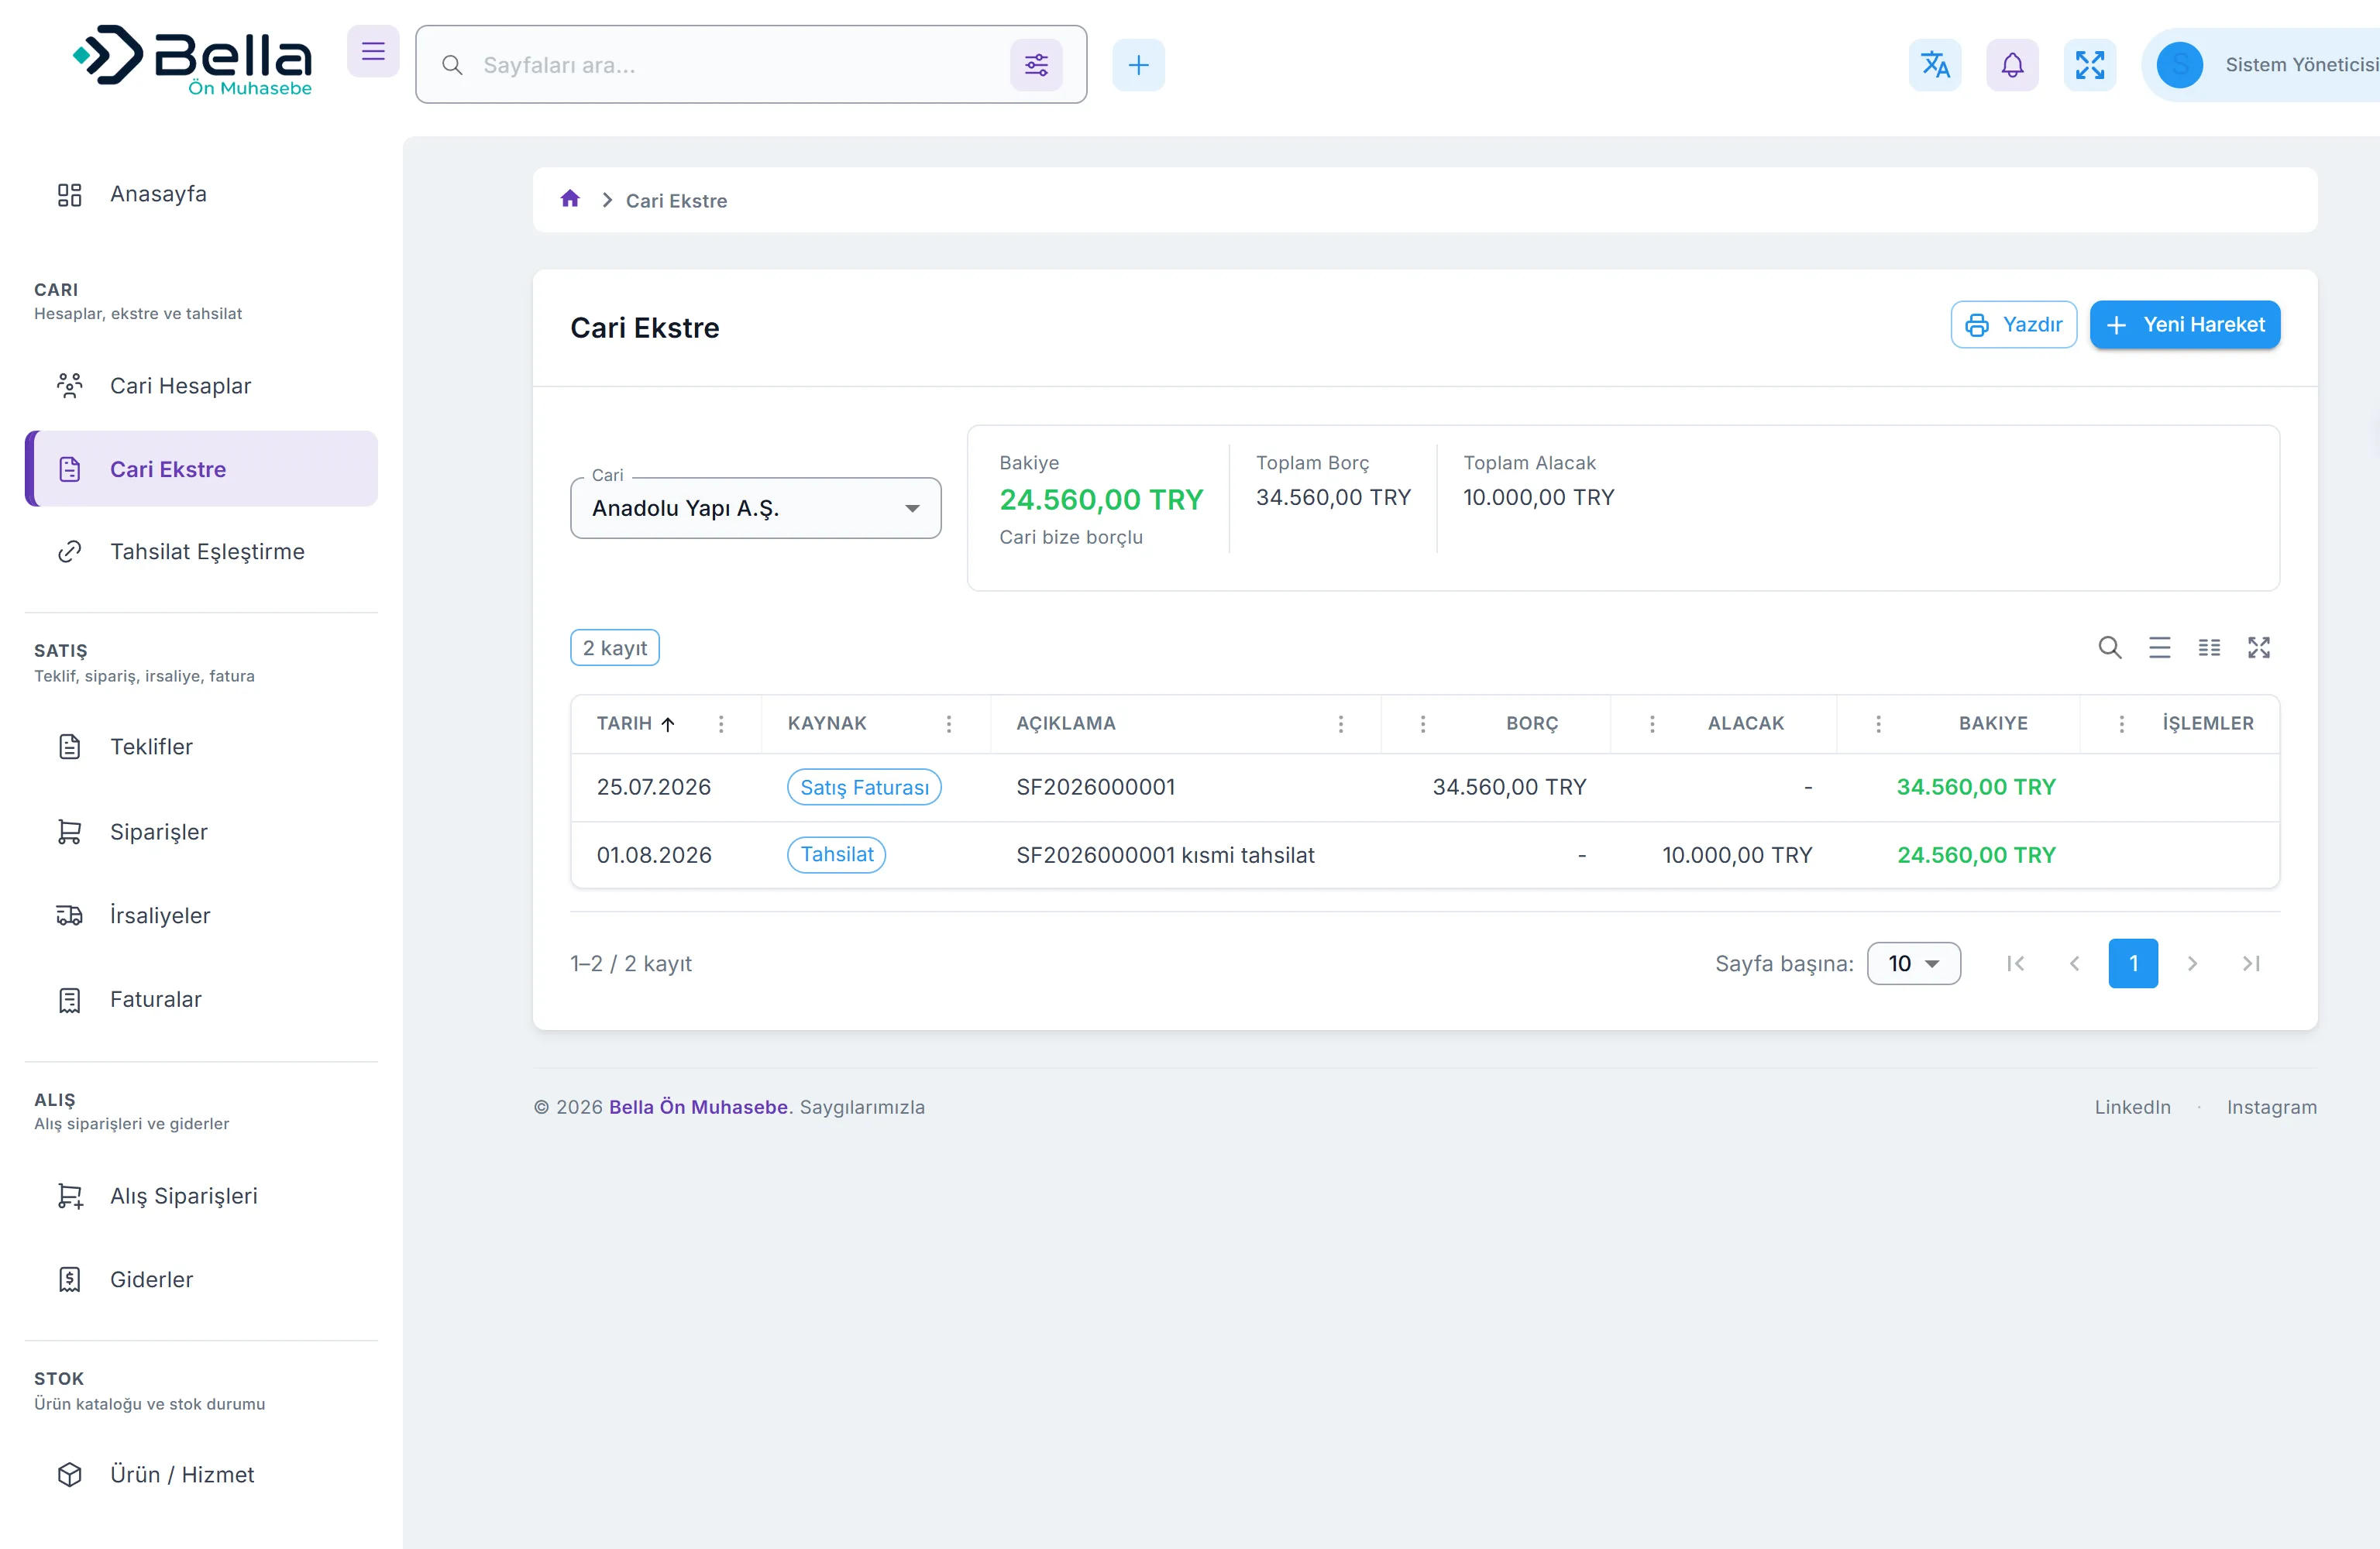Screen dimensions: 2380x1549
Task: Open BAKIYE column options menu
Action: click(x=1878, y=723)
